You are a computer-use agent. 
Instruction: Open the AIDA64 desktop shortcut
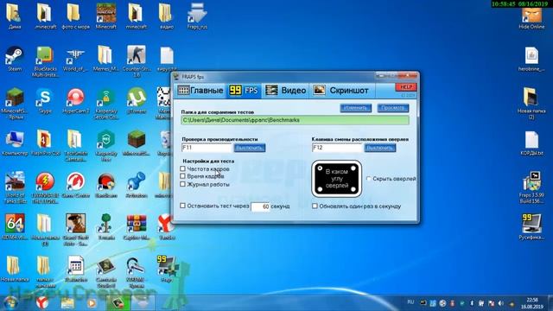pyautogui.click(x=15, y=227)
